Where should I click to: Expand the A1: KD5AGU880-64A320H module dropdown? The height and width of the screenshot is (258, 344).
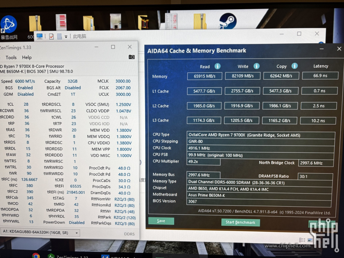coord(77,233)
